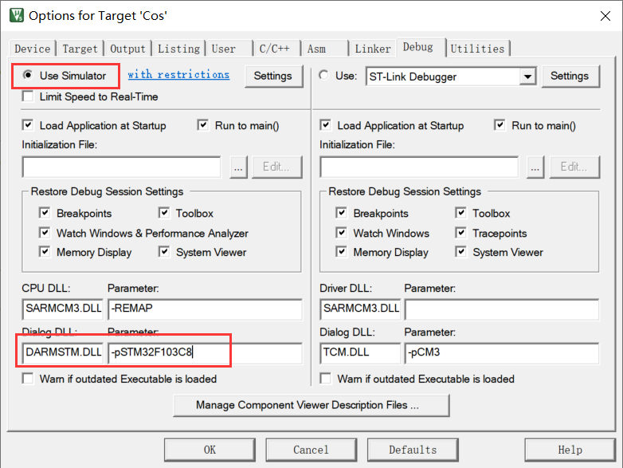Switch to the Device tab
The height and width of the screenshot is (468, 623).
pos(32,49)
